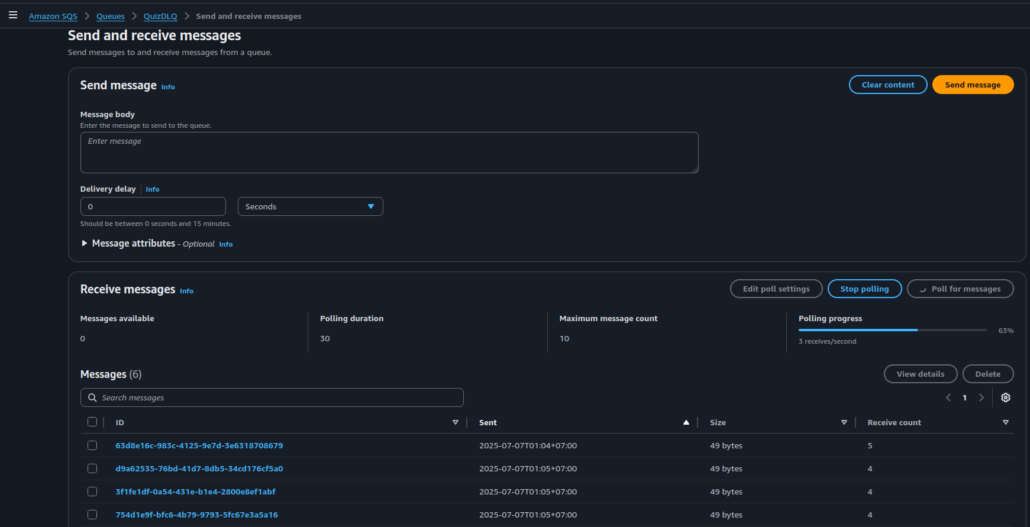
Task: Open table preferences gear icon
Action: [x=1005, y=397]
